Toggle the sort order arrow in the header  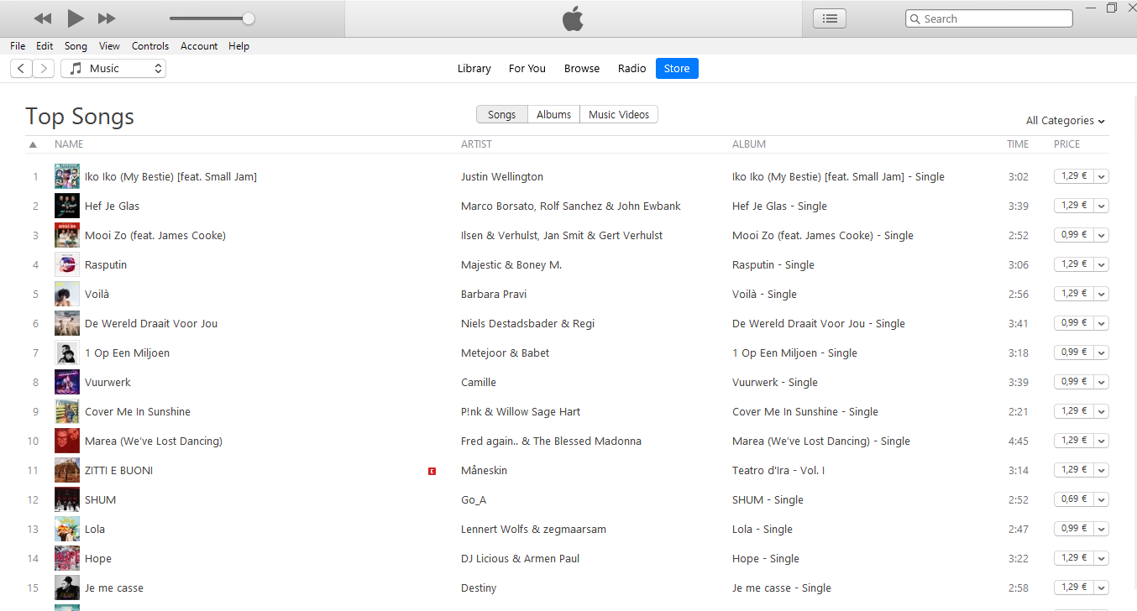(x=33, y=144)
